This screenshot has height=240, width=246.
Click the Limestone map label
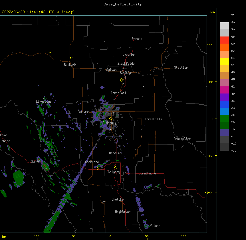pyautogui.click(x=44, y=101)
